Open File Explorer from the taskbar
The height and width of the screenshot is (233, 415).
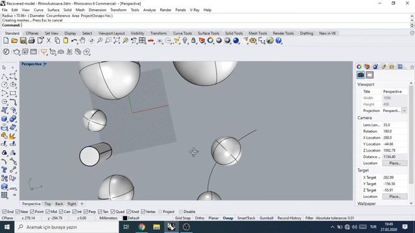pyautogui.click(x=156, y=227)
